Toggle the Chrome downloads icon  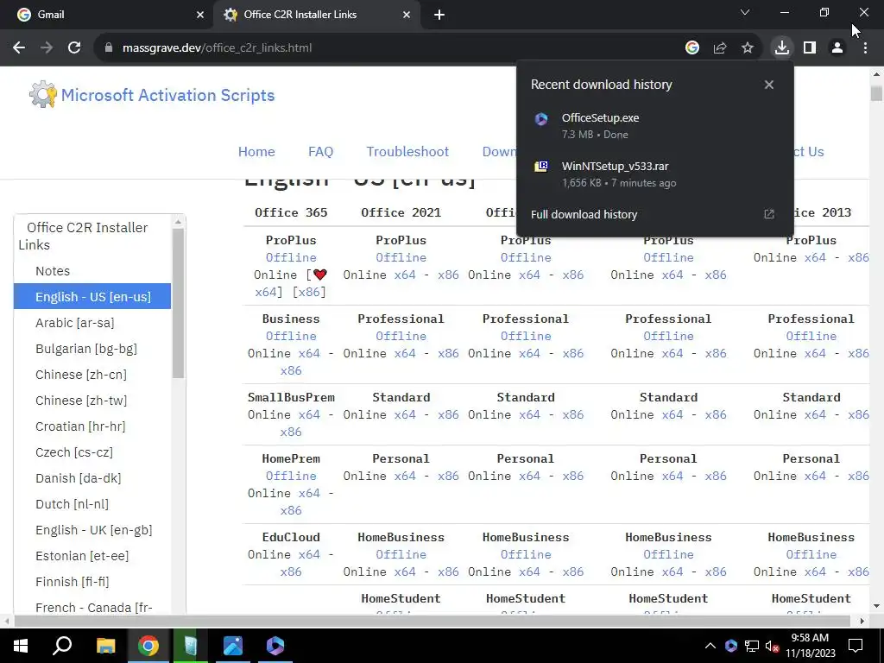pos(781,48)
